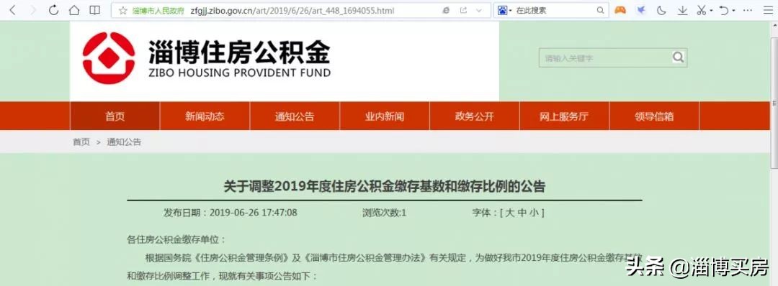This screenshot has height=286, width=778.
Task: Click the magnifier in browser search box
Action: (600, 10)
